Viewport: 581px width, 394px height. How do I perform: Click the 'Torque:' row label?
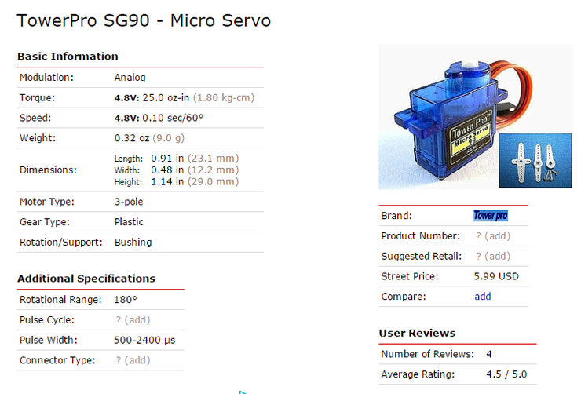tap(37, 98)
